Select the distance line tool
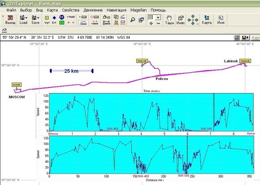 pos(123,17)
